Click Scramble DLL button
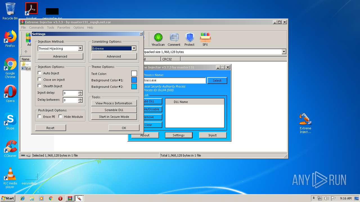 click(x=114, y=110)
